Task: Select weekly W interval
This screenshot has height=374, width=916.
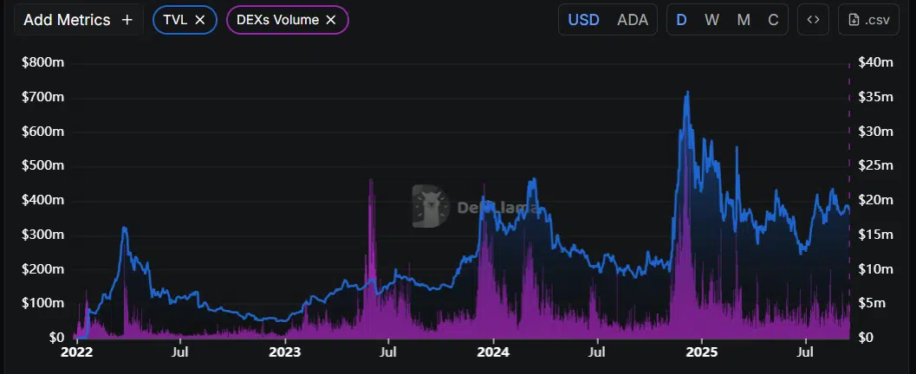Action: pyautogui.click(x=711, y=20)
